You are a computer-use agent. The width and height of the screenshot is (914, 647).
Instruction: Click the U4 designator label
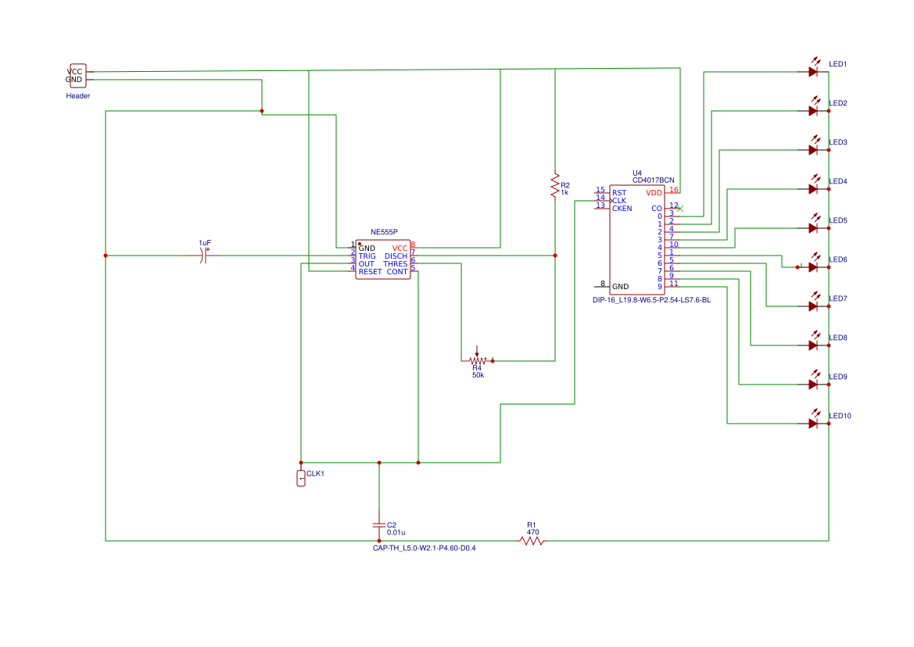637,173
